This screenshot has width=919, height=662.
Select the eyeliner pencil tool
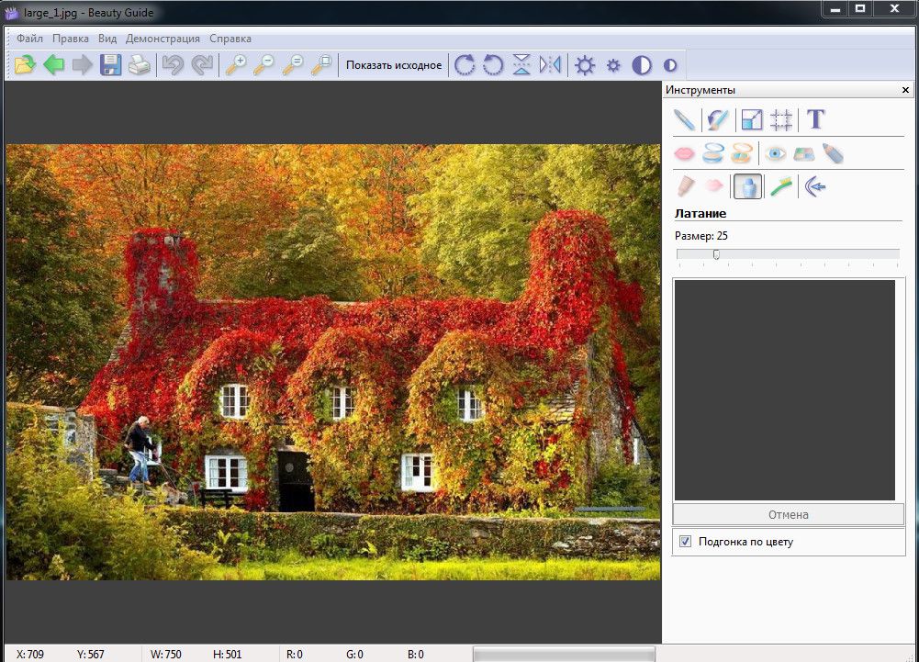pos(833,153)
